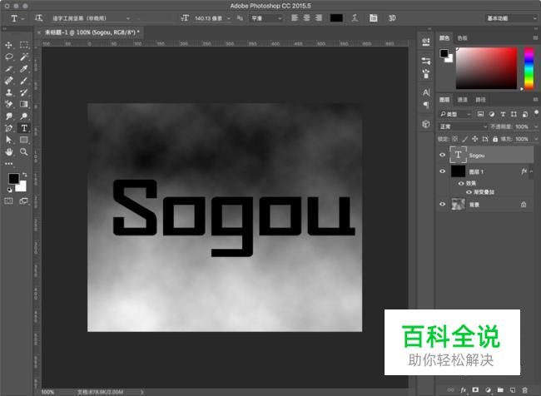This screenshot has width=541, height=396.
Task: Toggle layer filtering switch on or off
Action: click(536, 113)
